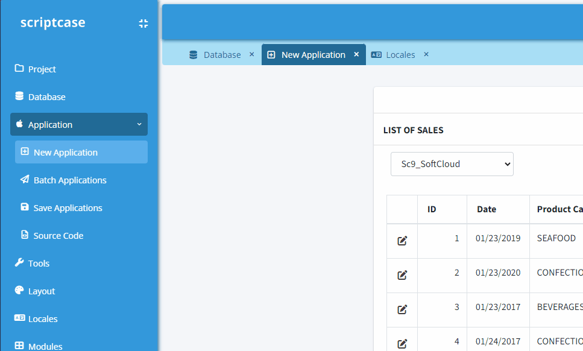Collapse the Application menu section

pos(79,125)
